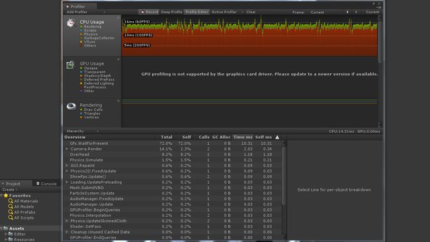
Task: Go to the next frame arrow
Action: [356, 12]
